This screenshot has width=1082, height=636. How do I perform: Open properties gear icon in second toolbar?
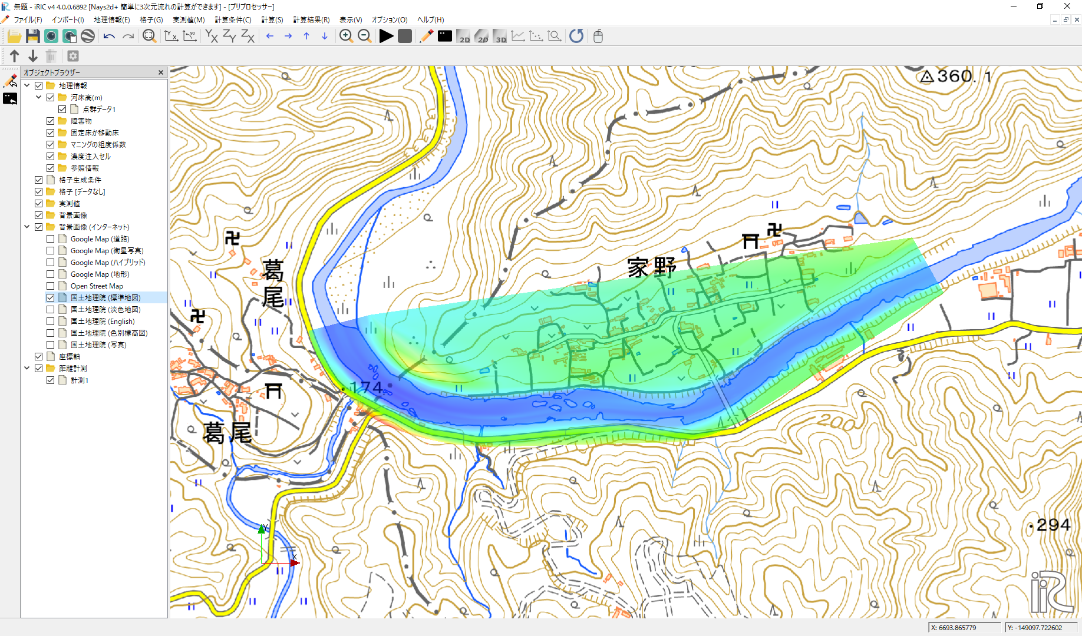click(x=73, y=56)
